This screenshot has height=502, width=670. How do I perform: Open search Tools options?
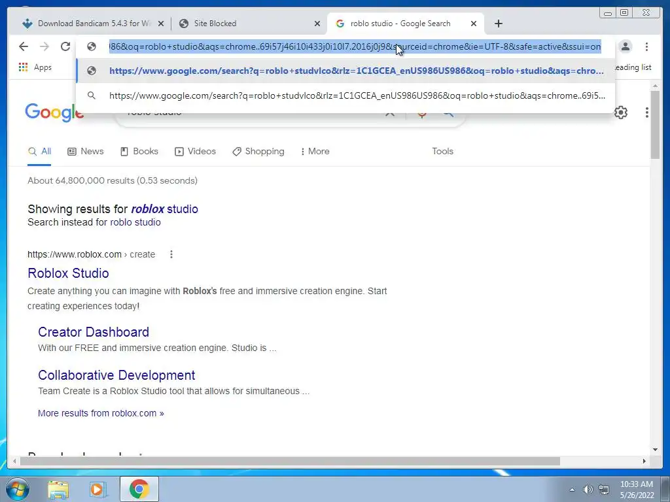[x=442, y=152]
